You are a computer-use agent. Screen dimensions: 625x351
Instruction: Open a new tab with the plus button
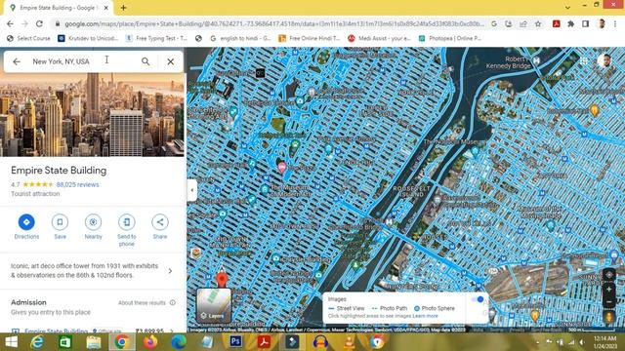click(124, 8)
